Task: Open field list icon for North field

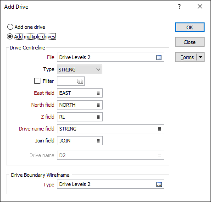Action: [x=98, y=105]
